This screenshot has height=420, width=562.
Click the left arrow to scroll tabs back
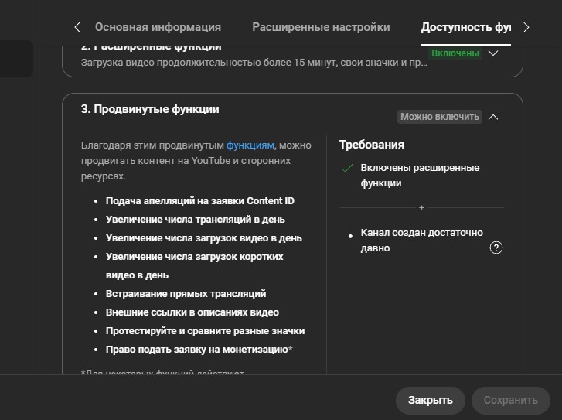click(77, 27)
